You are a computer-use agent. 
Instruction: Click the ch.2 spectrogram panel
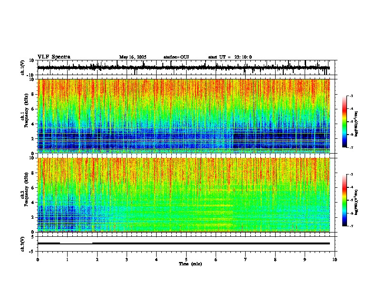pos(184,195)
